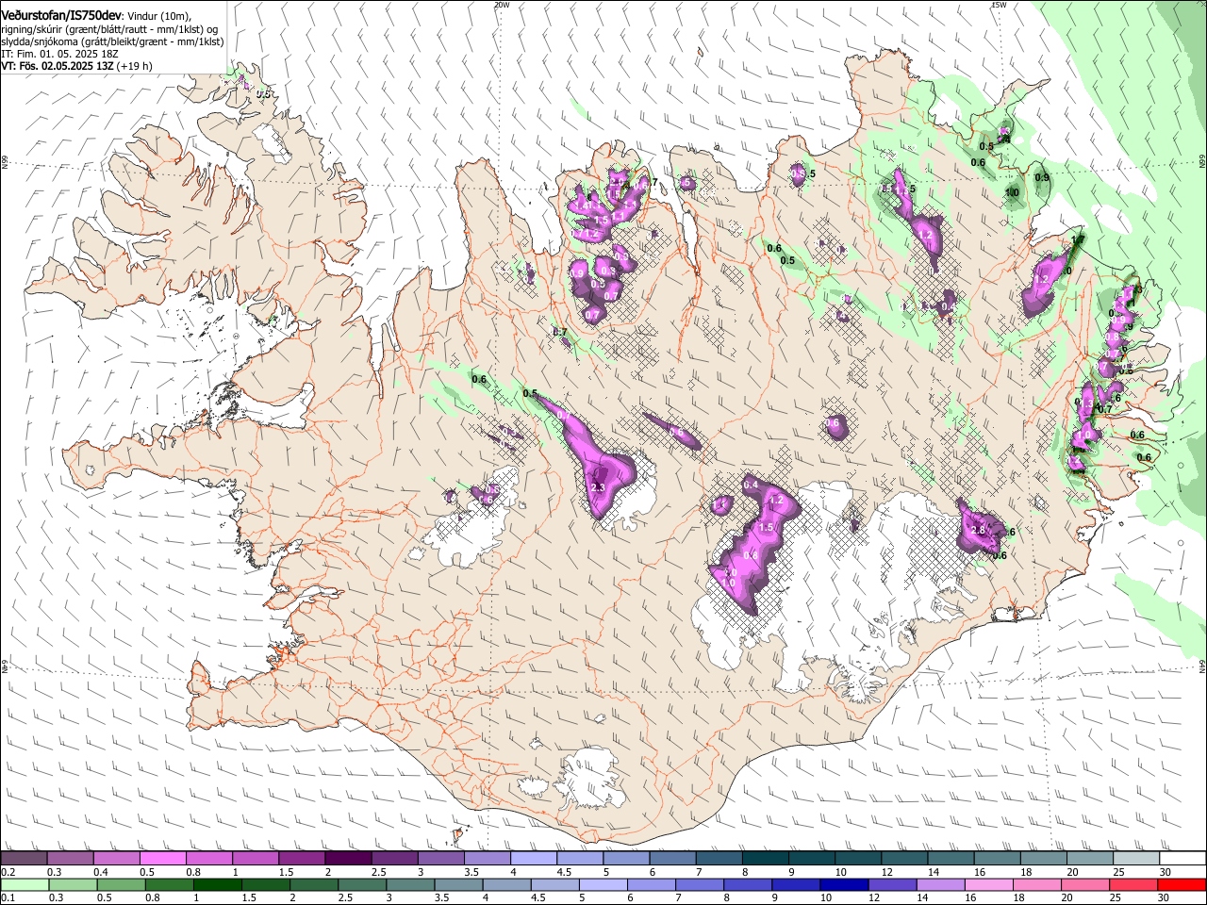
Task: Pick the dark green lower swatch starting at 1
Action: [217, 884]
